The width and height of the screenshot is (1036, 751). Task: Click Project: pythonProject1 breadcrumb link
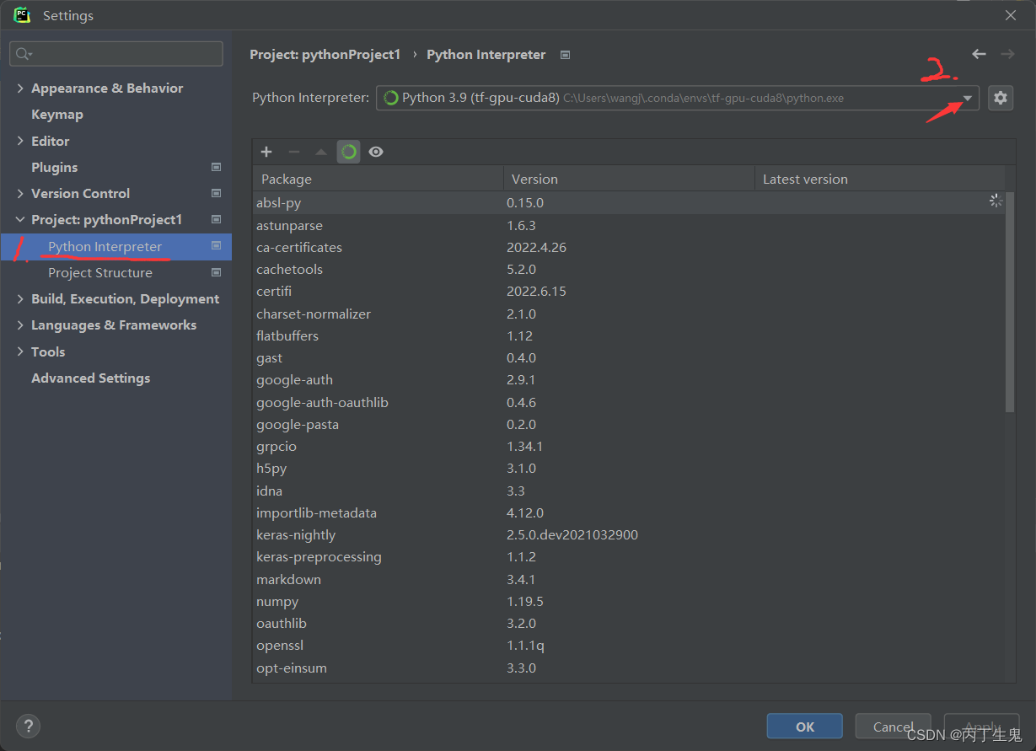[325, 55]
